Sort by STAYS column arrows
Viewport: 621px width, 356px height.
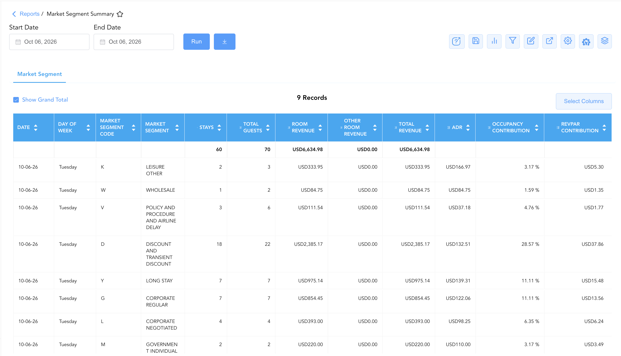click(219, 127)
